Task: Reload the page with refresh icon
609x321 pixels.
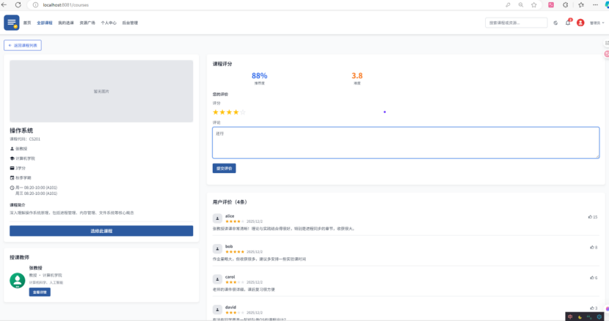Action: [x=18, y=4]
